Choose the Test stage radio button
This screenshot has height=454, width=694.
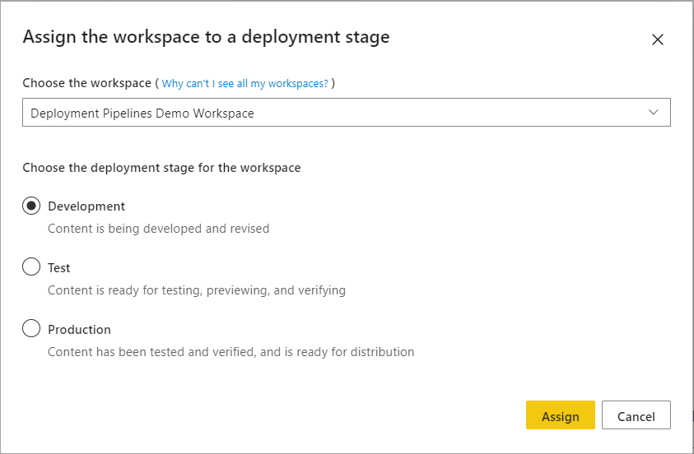[x=31, y=267]
